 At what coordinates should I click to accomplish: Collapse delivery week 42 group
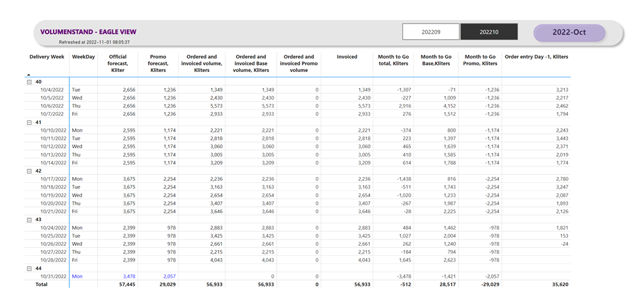point(29,171)
